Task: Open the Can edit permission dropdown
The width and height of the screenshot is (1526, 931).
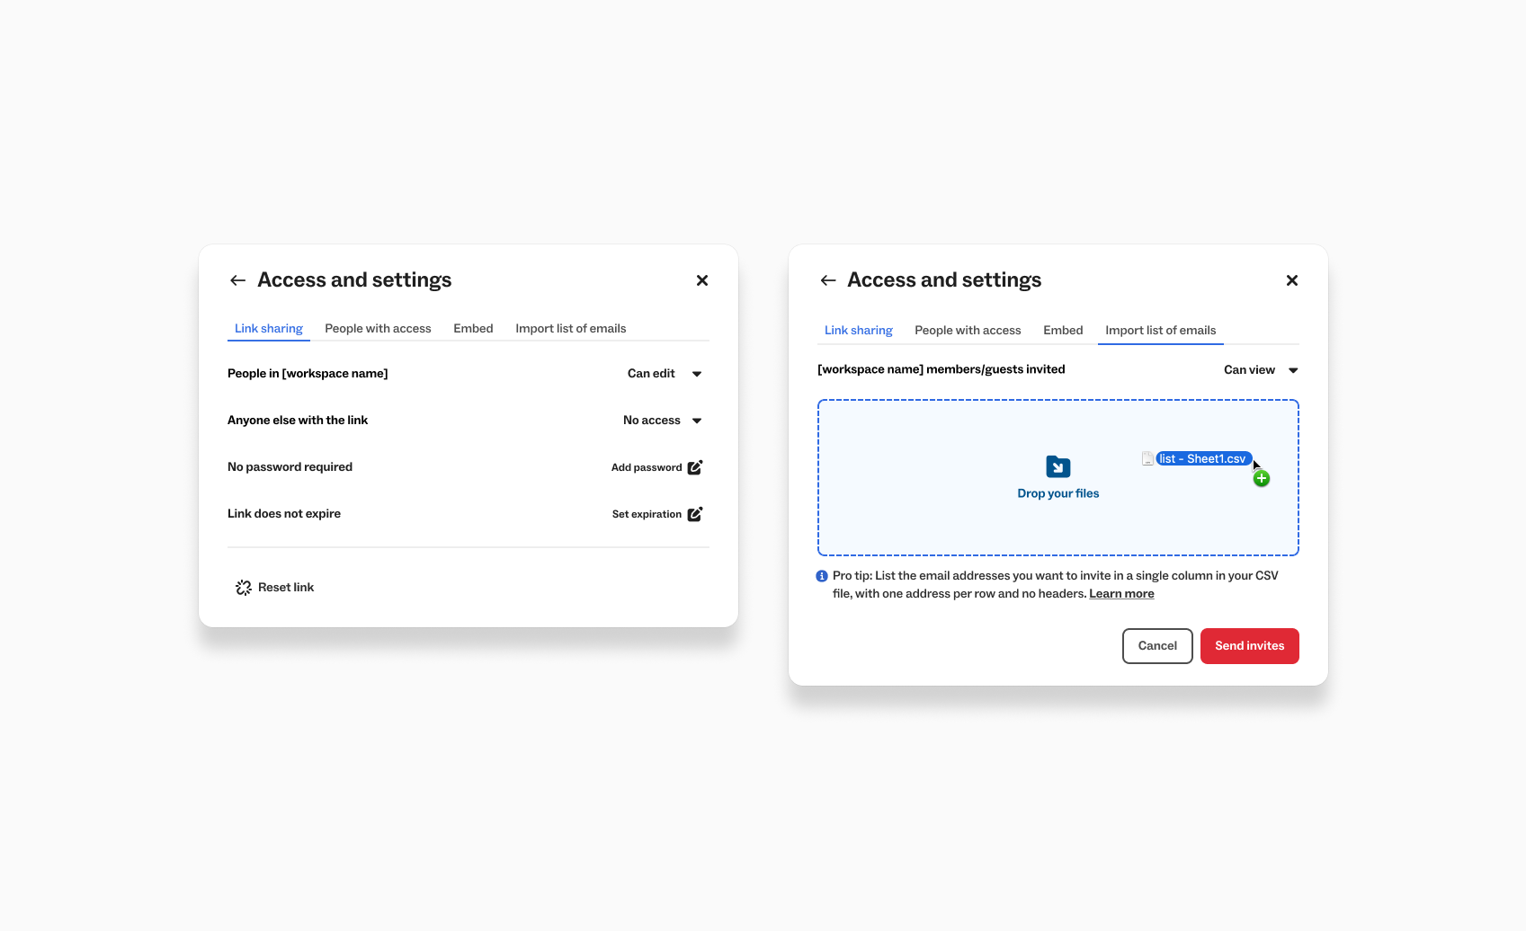Action: click(x=665, y=374)
